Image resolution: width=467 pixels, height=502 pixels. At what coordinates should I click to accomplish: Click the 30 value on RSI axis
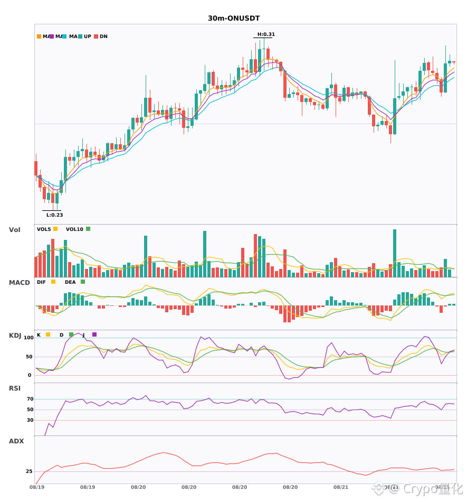tap(30, 420)
